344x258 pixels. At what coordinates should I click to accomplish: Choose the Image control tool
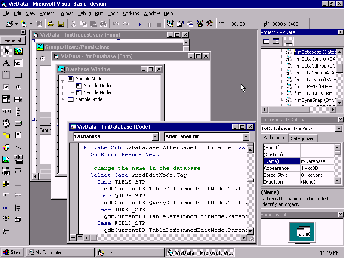pyautogui.click(x=6, y=159)
